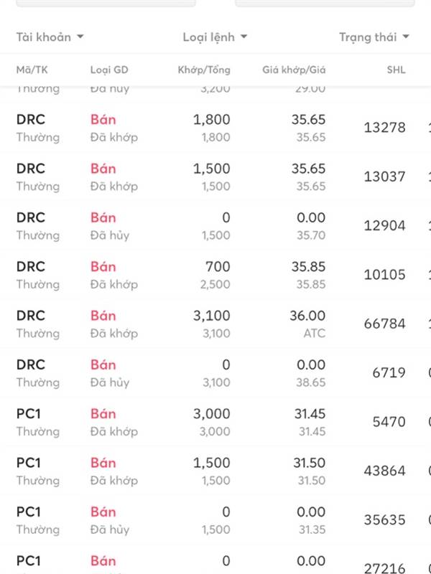Open the PC1 order with SHL 27216
The height and width of the screenshot is (574, 431).
(x=215, y=560)
